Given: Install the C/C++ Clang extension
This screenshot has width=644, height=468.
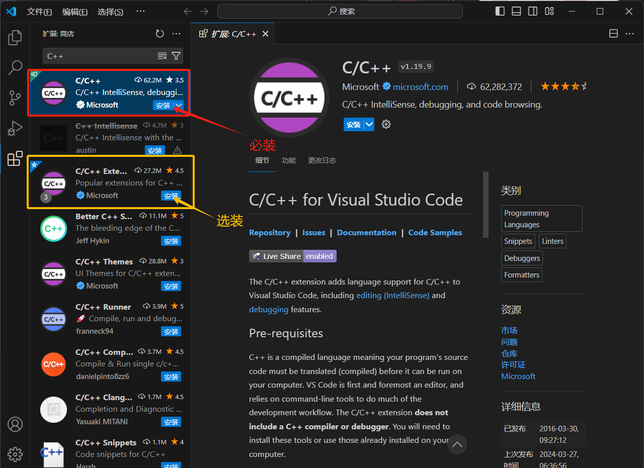Looking at the screenshot, I should 171,422.
